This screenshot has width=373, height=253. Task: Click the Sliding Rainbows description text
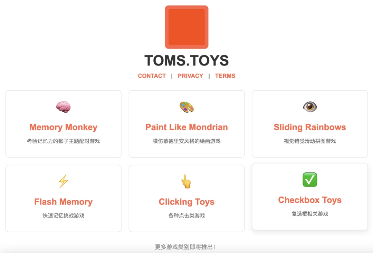coord(310,141)
